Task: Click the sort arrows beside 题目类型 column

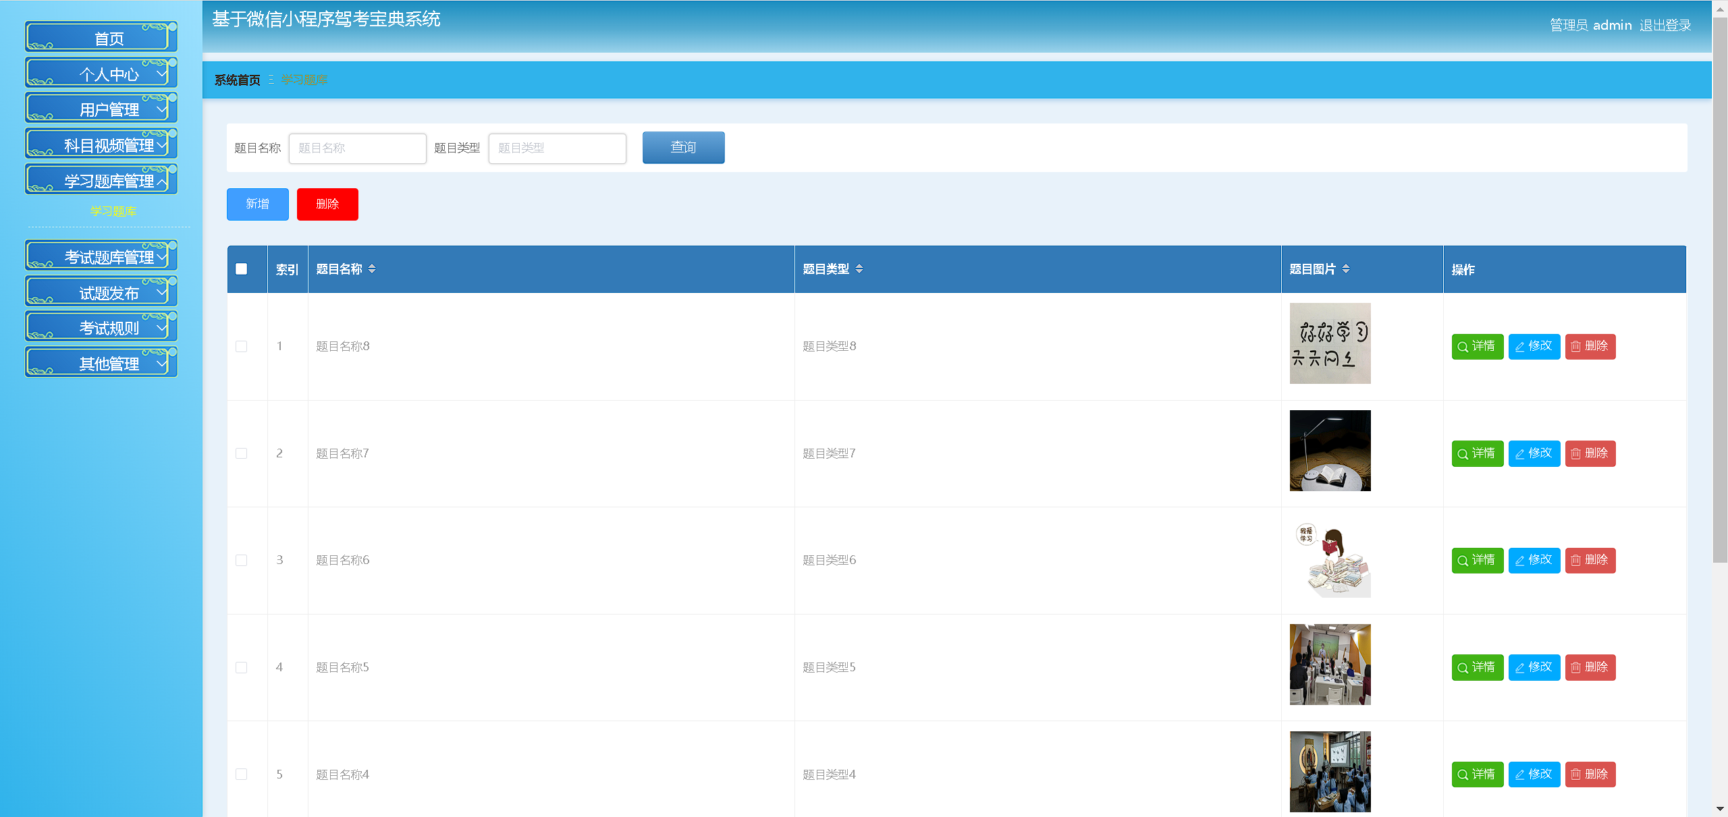Action: (859, 269)
